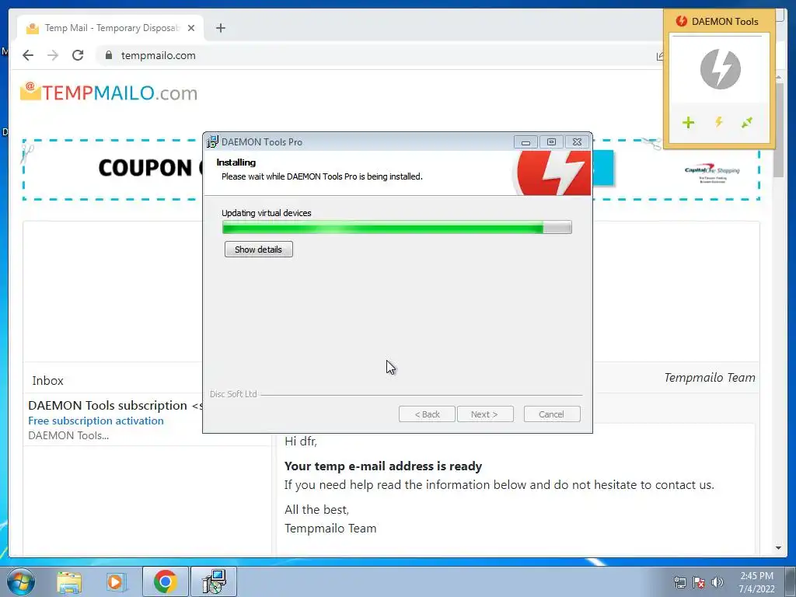
Task: Click the padlock site info icon
Action: tap(109, 55)
